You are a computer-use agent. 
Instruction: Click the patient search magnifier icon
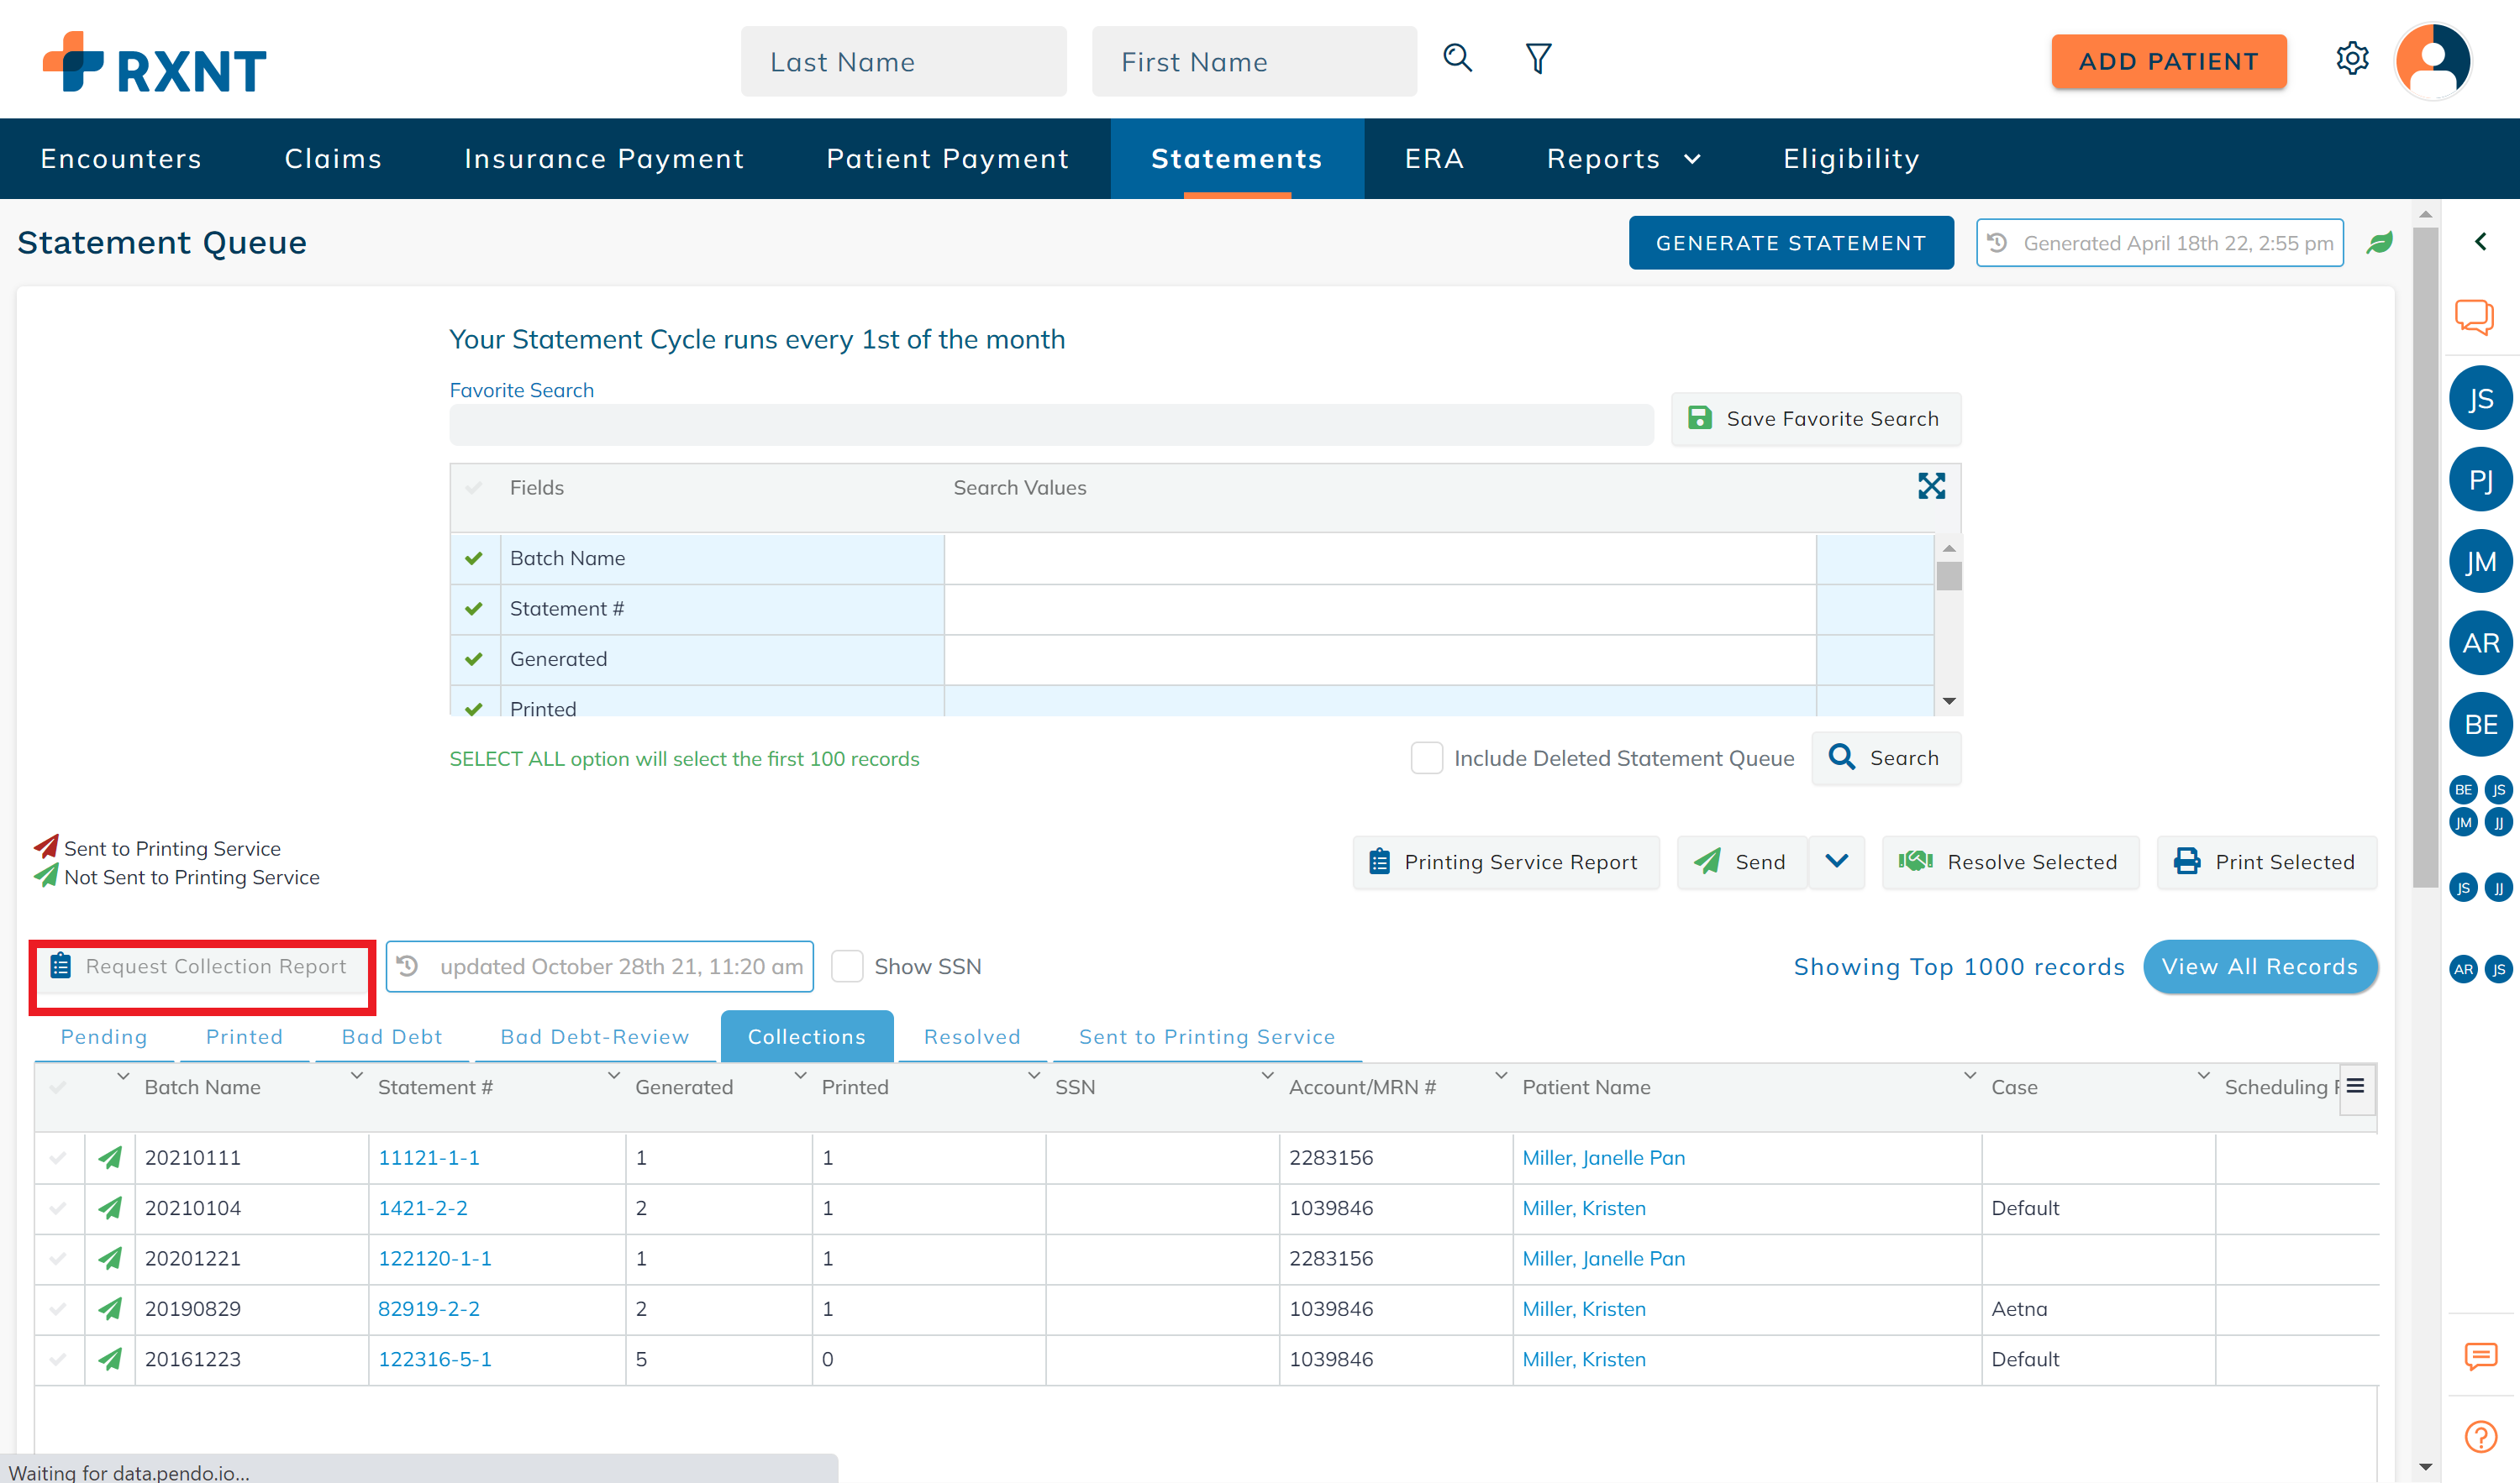(1457, 59)
